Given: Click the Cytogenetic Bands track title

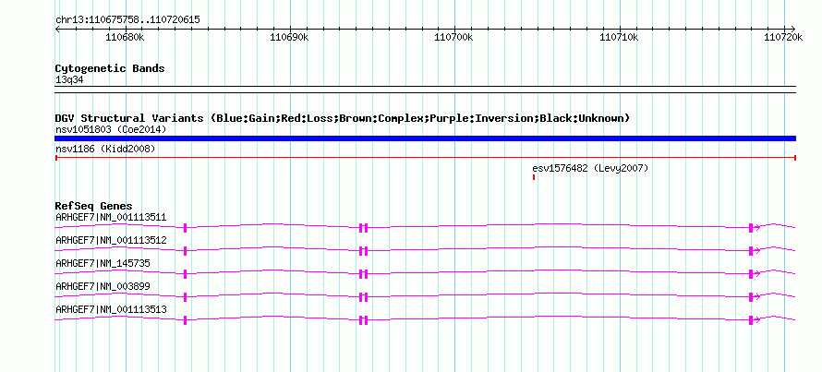Looking at the screenshot, I should pyautogui.click(x=110, y=68).
